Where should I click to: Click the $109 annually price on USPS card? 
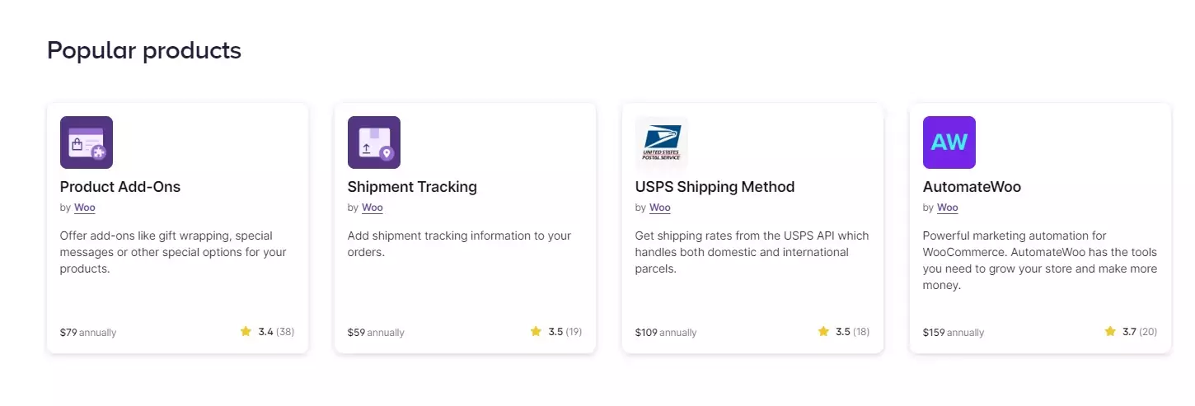pyautogui.click(x=666, y=333)
